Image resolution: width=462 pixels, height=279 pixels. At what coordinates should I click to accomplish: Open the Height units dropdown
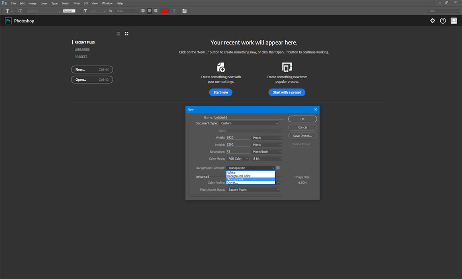(266, 145)
